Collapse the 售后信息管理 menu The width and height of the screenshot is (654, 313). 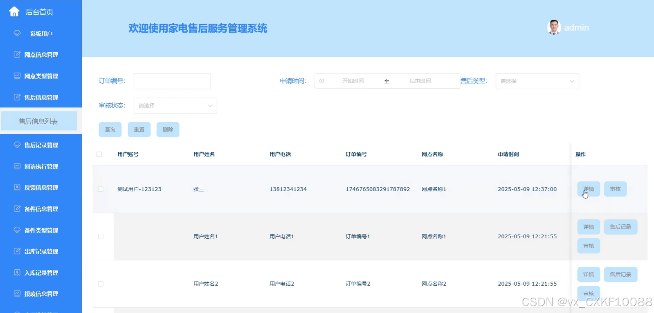(41, 97)
